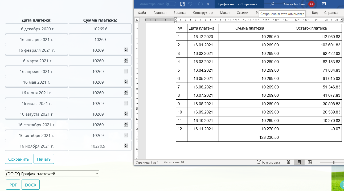Open the document type dropdown (DOCX) График платежей
The height and width of the screenshot is (191, 344).
coord(52,174)
